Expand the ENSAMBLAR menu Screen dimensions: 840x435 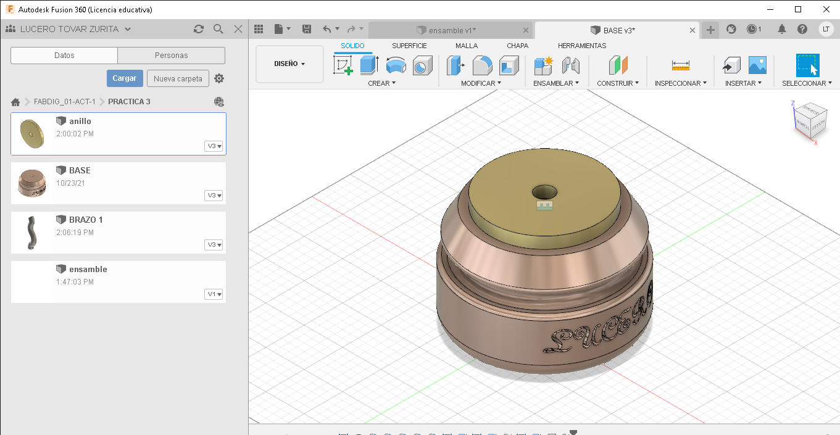coord(556,83)
